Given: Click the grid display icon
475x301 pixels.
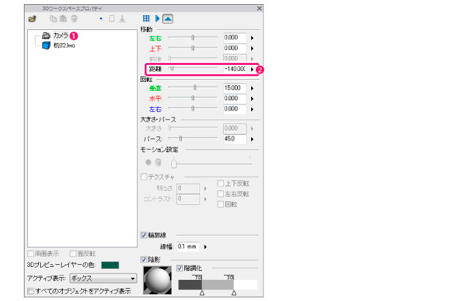Looking at the screenshot, I should [x=146, y=18].
